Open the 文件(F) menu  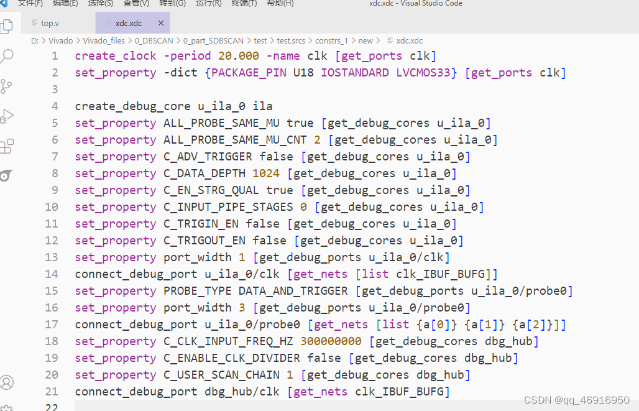point(29,4)
